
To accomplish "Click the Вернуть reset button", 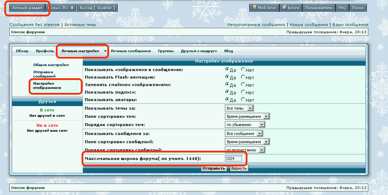I will click(x=239, y=168).
